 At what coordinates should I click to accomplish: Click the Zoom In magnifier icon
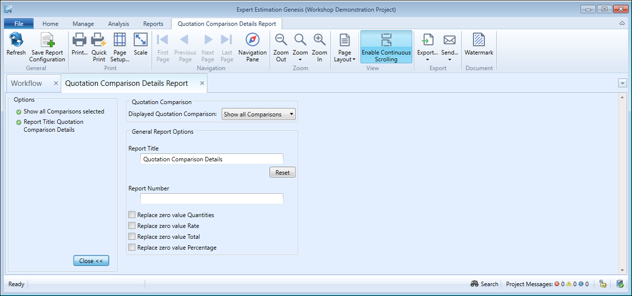pos(319,40)
